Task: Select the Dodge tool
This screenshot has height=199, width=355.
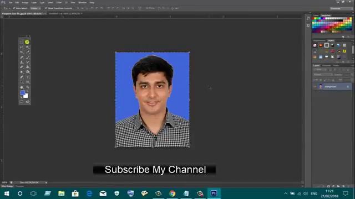Action: [x=28, y=72]
